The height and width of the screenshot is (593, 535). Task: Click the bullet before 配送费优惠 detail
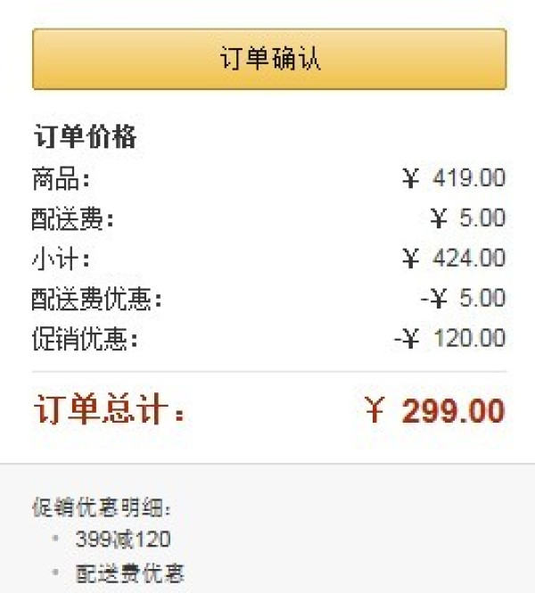(55, 572)
